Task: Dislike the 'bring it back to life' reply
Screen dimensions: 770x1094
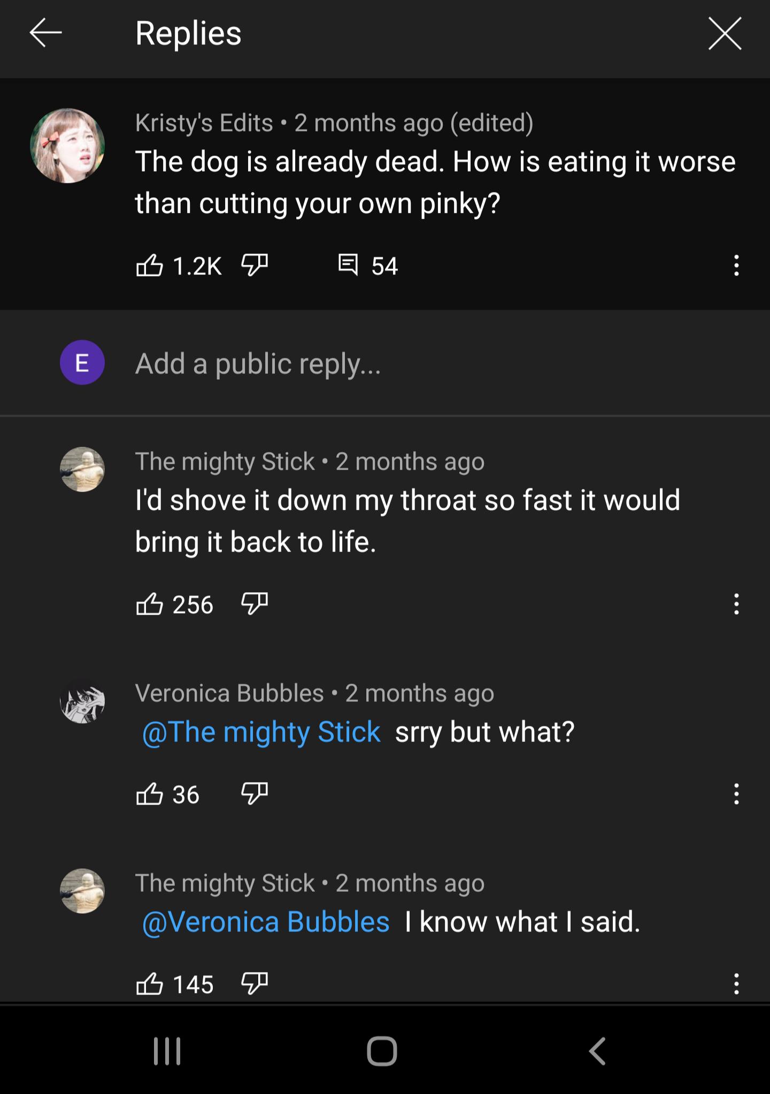Action: tap(255, 605)
